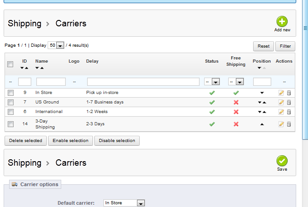
Task: Click the Filter button
Action: 285,46
